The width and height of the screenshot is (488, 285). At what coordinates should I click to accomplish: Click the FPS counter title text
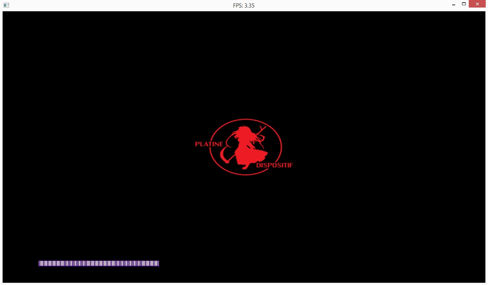[244, 6]
